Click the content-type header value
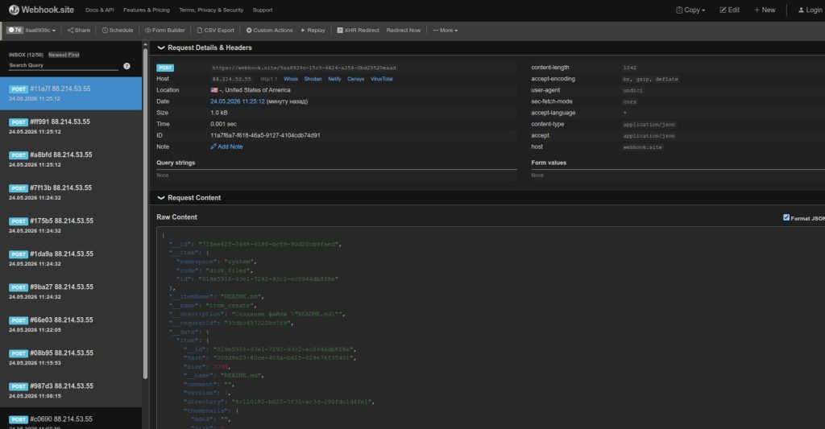 [x=649, y=125]
